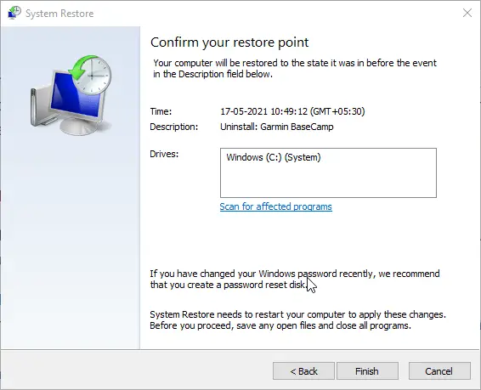Cancel the System Restore wizard
Image resolution: width=481 pixels, height=390 pixels.
pos(439,371)
